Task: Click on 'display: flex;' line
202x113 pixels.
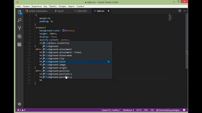Action: [x=48, y=37]
